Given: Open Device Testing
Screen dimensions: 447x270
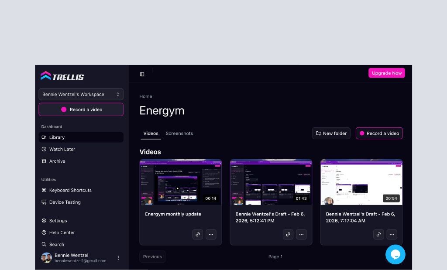Looking at the screenshot, I should click(x=81, y=202).
